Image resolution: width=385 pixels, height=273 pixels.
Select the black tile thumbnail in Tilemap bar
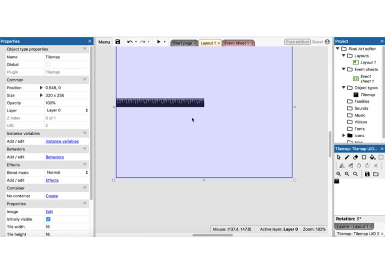click(337, 181)
